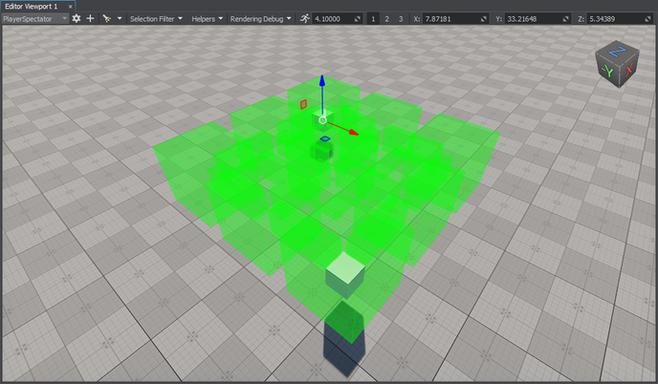Click the white circle at the manipulator center

tap(322, 120)
